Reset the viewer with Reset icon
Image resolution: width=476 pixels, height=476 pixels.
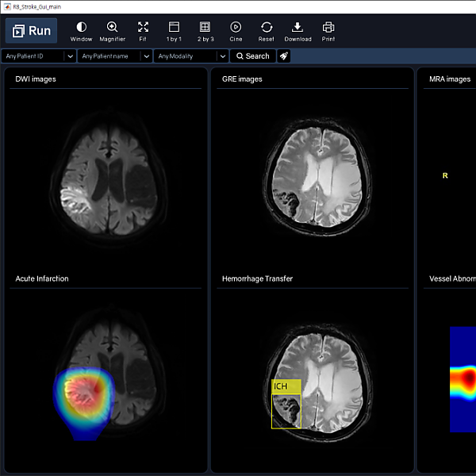tap(266, 31)
